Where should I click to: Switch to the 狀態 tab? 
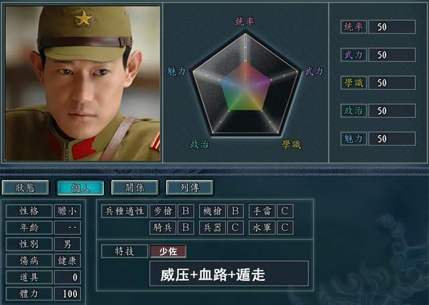tap(25, 187)
